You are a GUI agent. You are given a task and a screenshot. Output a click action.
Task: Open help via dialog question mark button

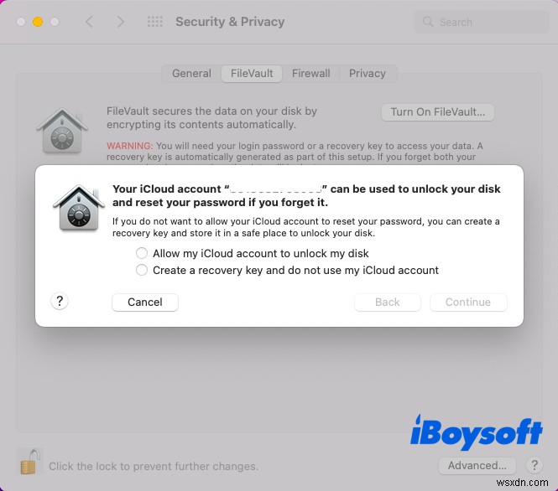coord(60,302)
